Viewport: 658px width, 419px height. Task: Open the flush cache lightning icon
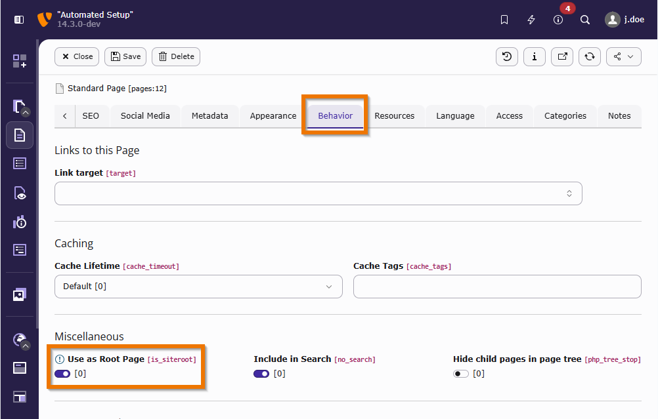pyautogui.click(x=531, y=20)
